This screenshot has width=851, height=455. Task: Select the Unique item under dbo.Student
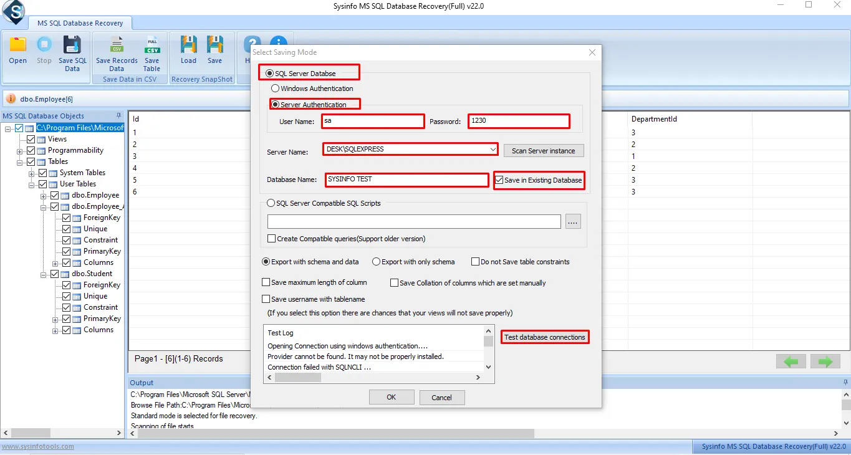[x=95, y=296]
